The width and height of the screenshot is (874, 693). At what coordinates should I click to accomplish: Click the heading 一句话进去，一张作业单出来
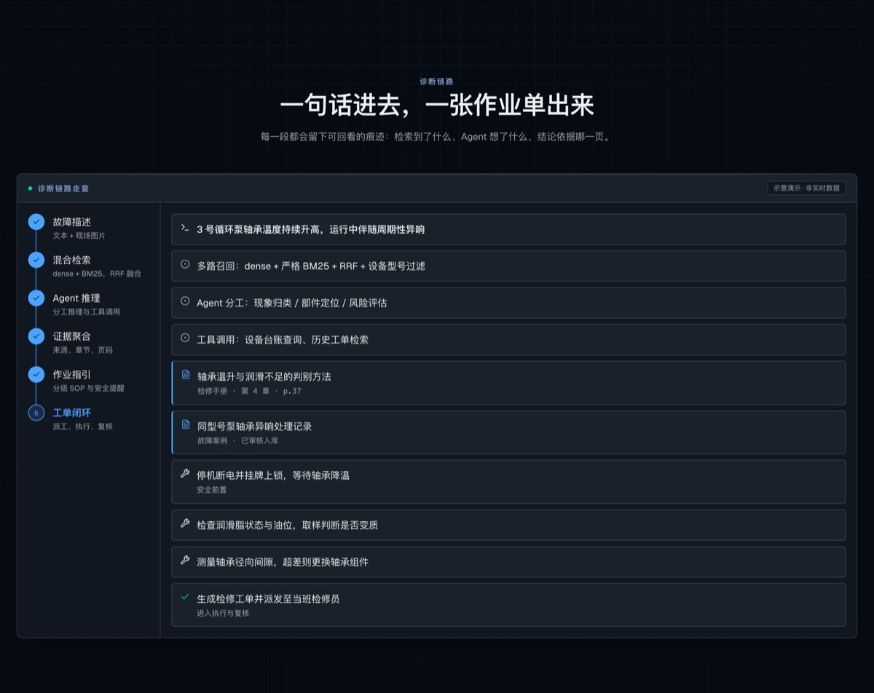(437, 106)
